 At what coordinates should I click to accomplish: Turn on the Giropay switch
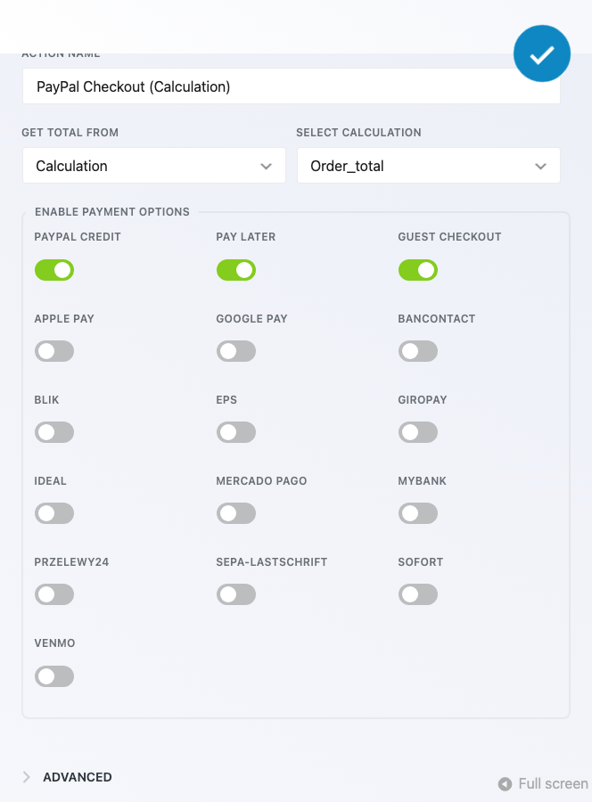[418, 432]
